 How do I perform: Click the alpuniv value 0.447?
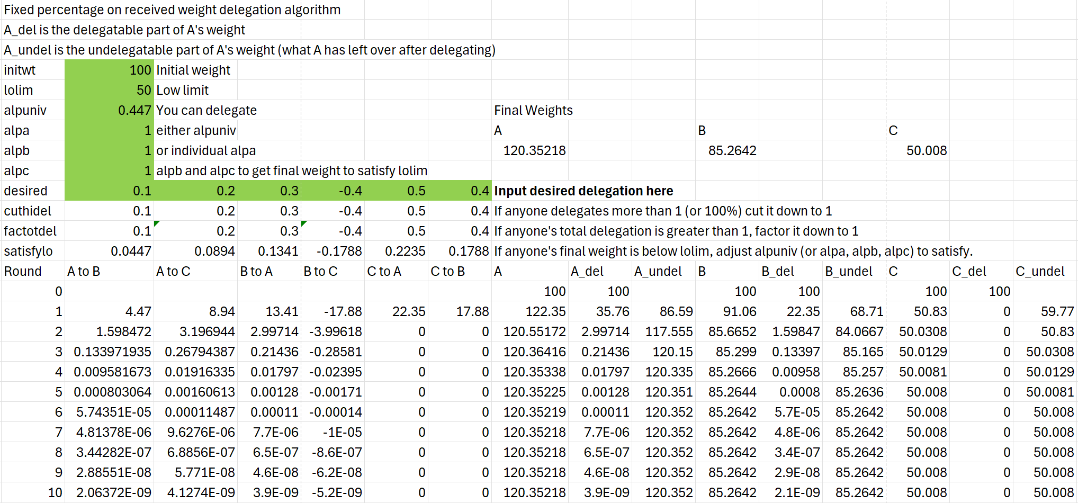point(109,110)
